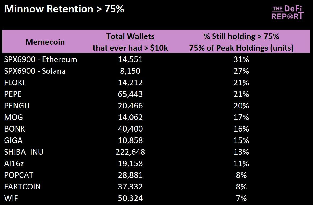The image size is (313, 205).
Task: Select the PENGU row label
Action: pyautogui.click(x=17, y=106)
